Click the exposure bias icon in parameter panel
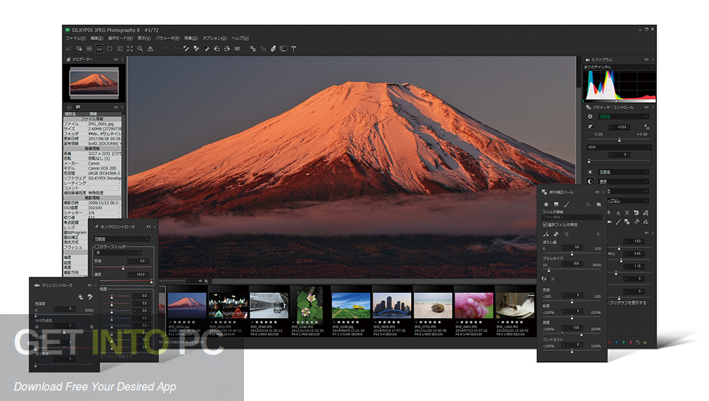The width and height of the screenshot is (709, 401). [591, 127]
